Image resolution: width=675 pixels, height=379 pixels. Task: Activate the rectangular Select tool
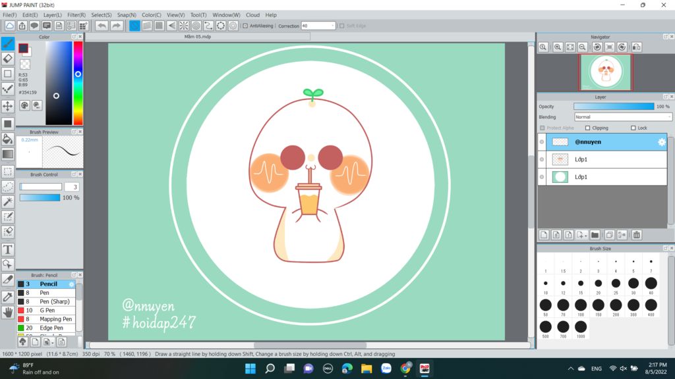8,172
